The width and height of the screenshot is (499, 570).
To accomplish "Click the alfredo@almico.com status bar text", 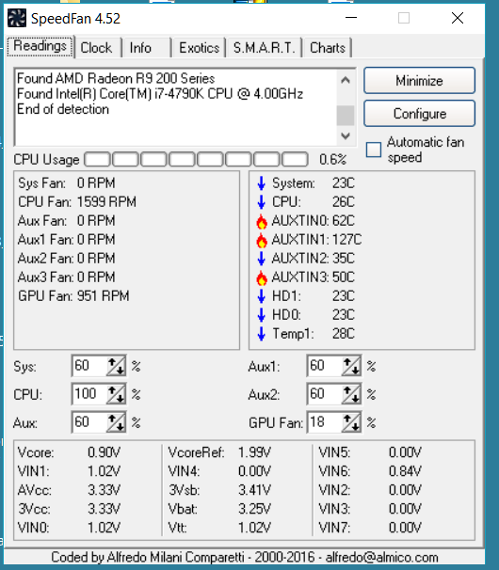I will click(382, 557).
